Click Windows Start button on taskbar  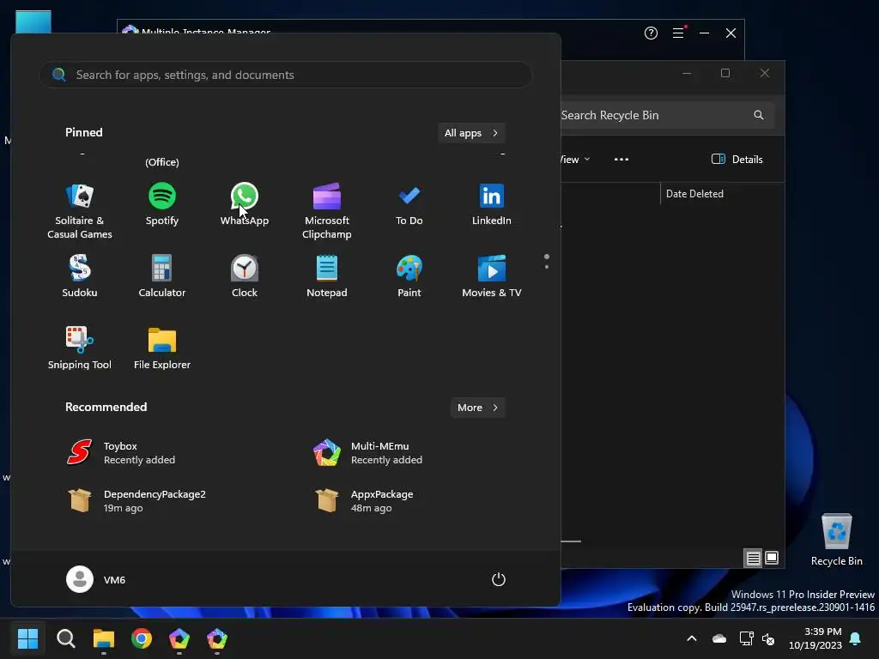(x=27, y=638)
